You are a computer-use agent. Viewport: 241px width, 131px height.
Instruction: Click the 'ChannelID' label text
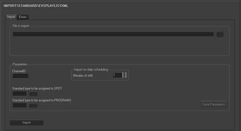point(19,71)
